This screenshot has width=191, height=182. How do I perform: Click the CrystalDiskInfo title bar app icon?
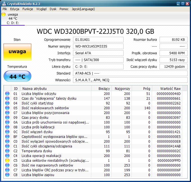coord(4,4)
